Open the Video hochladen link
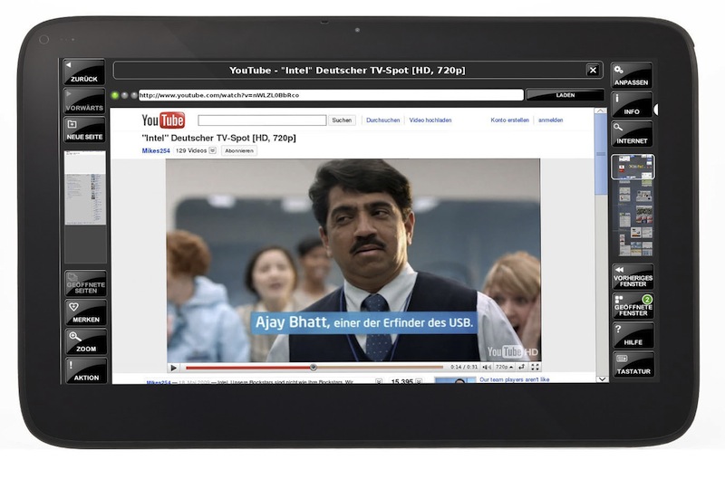The image size is (725, 479). point(430,120)
